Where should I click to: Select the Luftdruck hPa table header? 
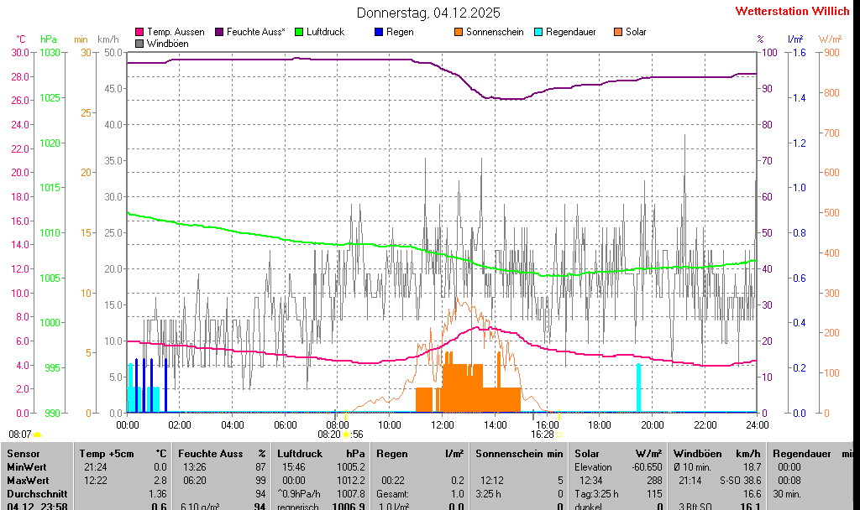click(322, 453)
